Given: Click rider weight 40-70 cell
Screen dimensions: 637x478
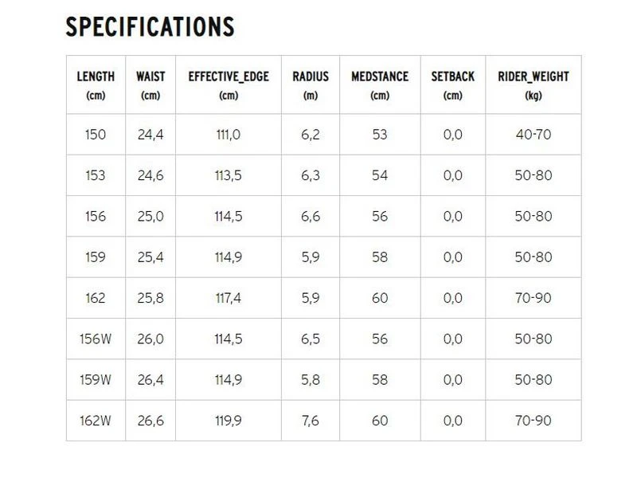Looking at the screenshot, I should coord(533,135).
